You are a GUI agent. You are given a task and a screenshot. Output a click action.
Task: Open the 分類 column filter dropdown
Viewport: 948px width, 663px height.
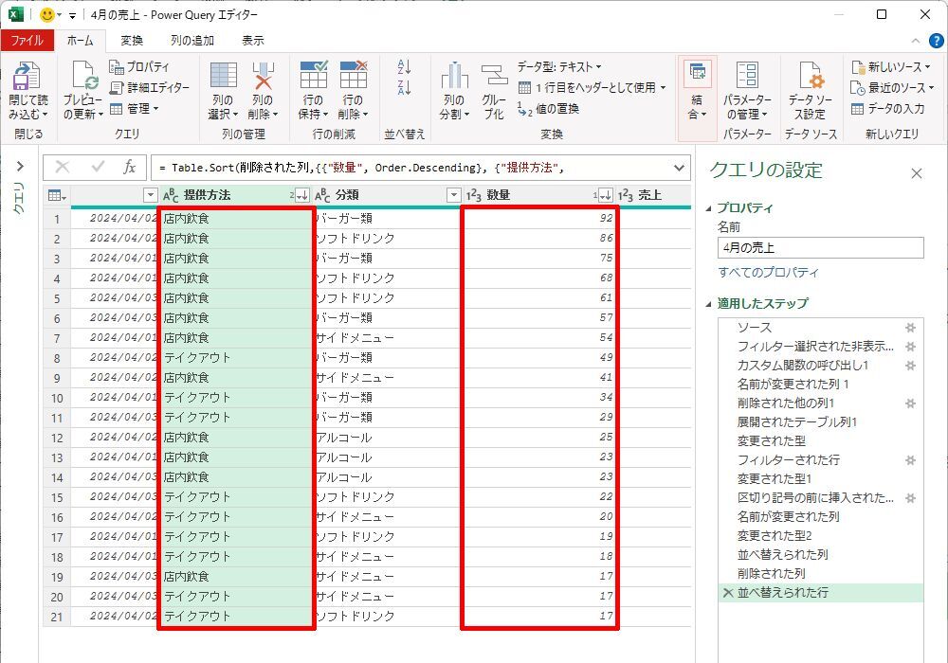coord(453,195)
